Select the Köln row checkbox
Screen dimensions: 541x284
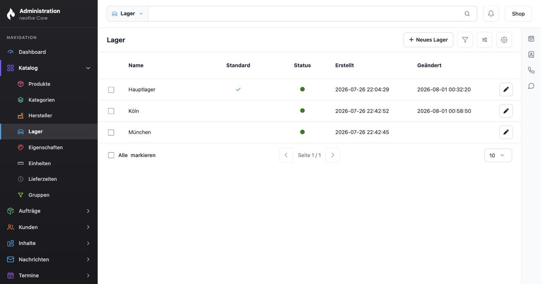click(111, 111)
